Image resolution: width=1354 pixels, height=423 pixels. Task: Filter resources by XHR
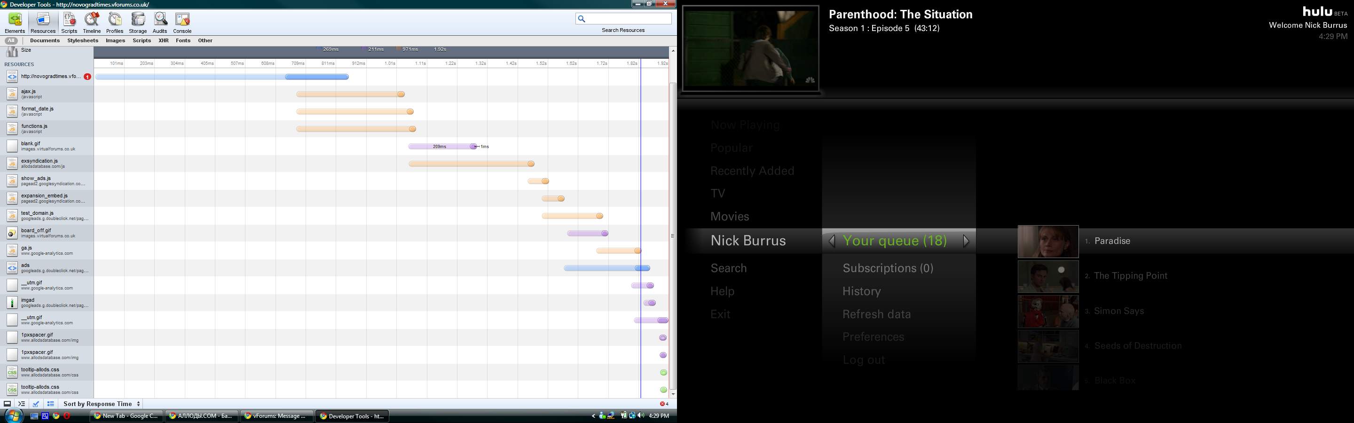click(x=164, y=40)
